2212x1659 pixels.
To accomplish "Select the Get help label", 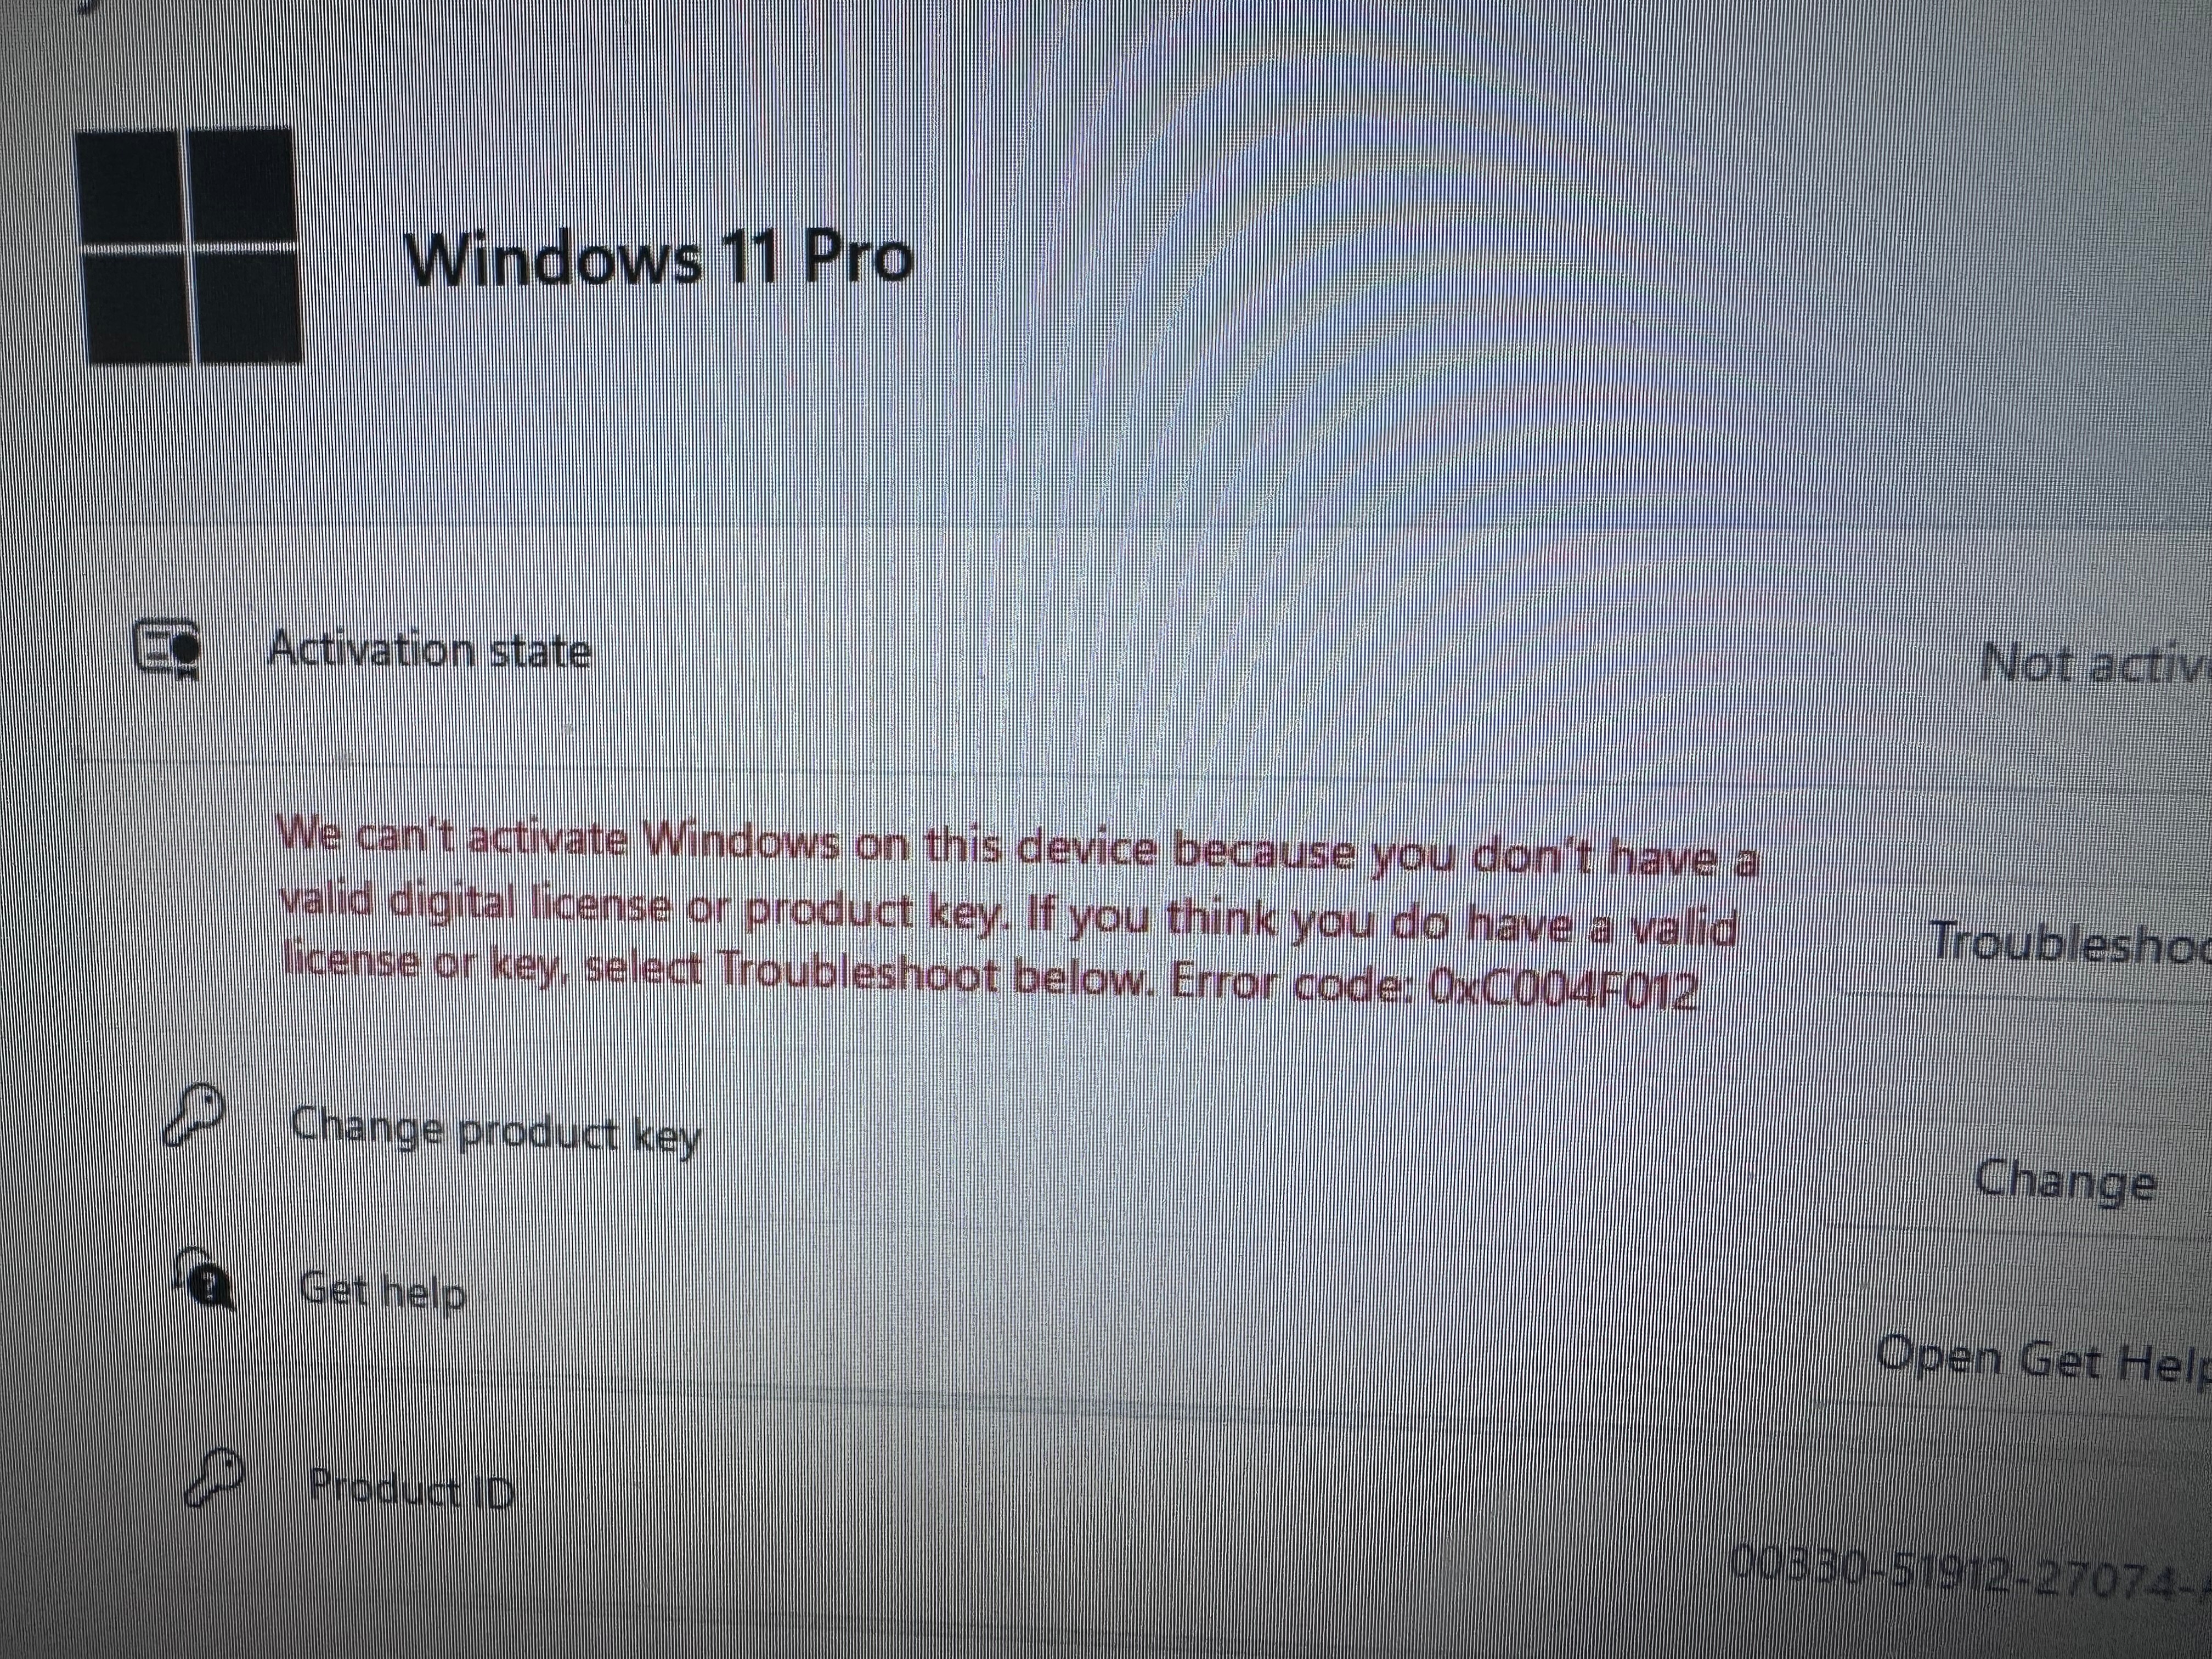I will [x=383, y=1291].
